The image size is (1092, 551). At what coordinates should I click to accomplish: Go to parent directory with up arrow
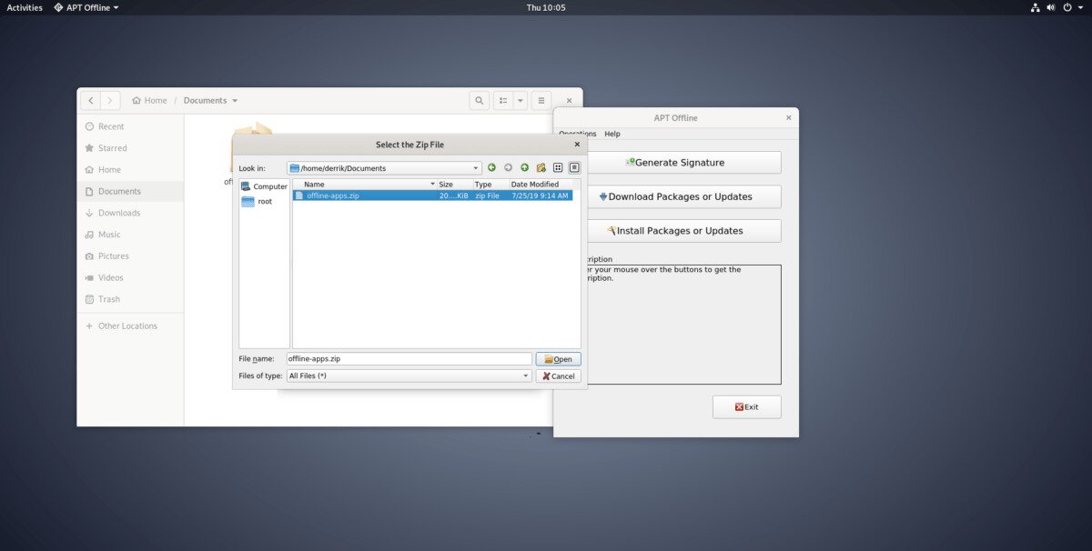pos(524,167)
